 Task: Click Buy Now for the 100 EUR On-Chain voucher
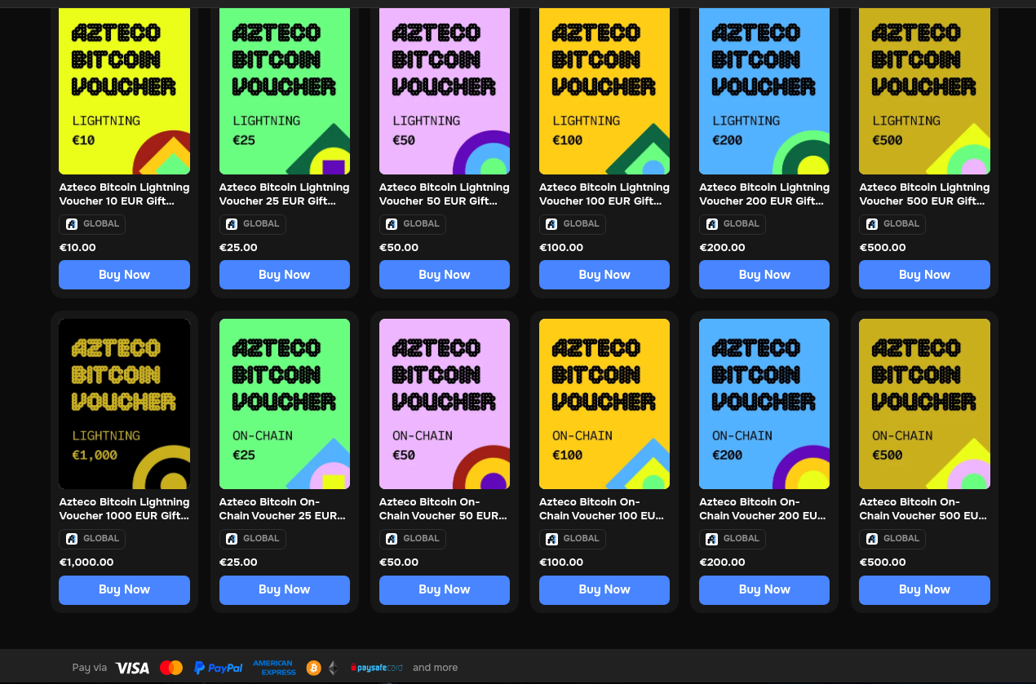click(604, 589)
